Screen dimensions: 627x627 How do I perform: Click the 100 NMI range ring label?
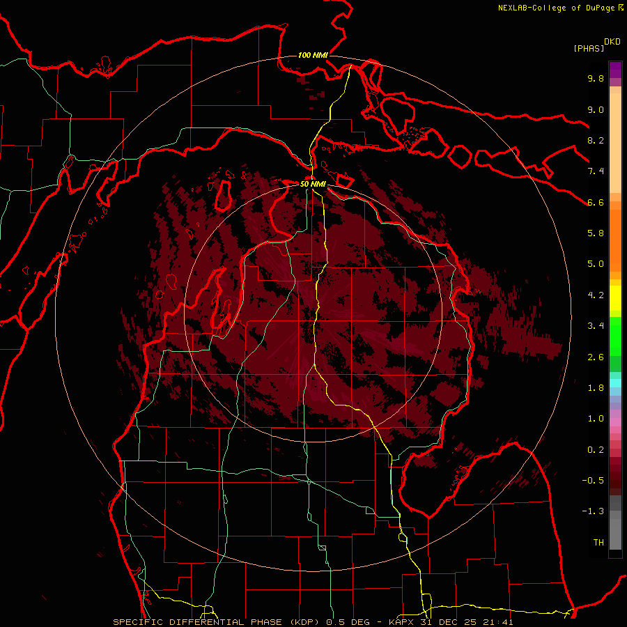tap(313, 55)
